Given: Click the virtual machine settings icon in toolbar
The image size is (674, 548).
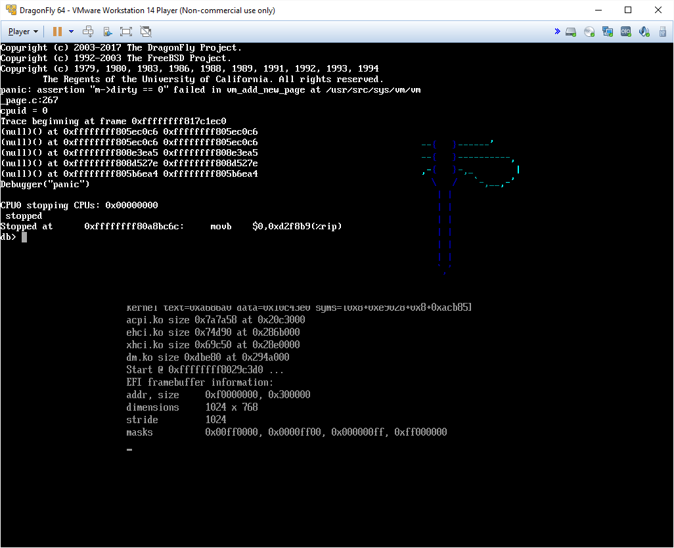Looking at the screenshot, I should (x=108, y=32).
